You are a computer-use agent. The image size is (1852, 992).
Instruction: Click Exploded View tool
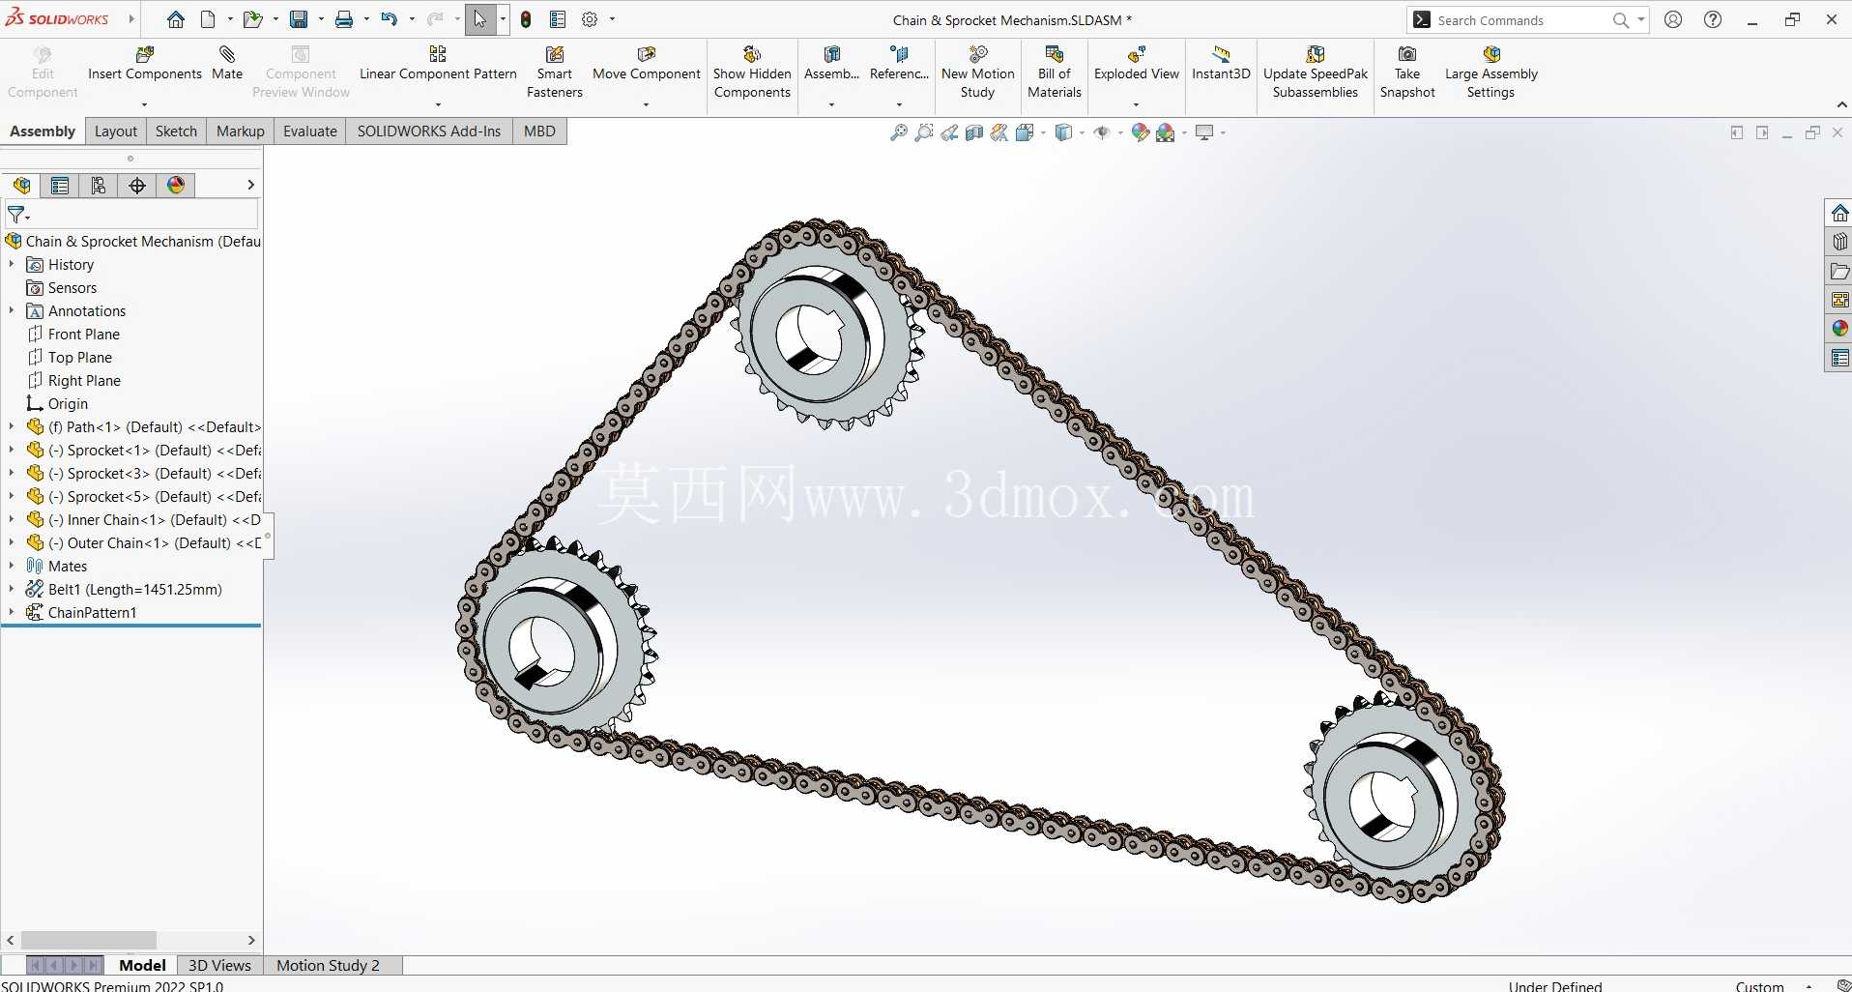[x=1136, y=64]
